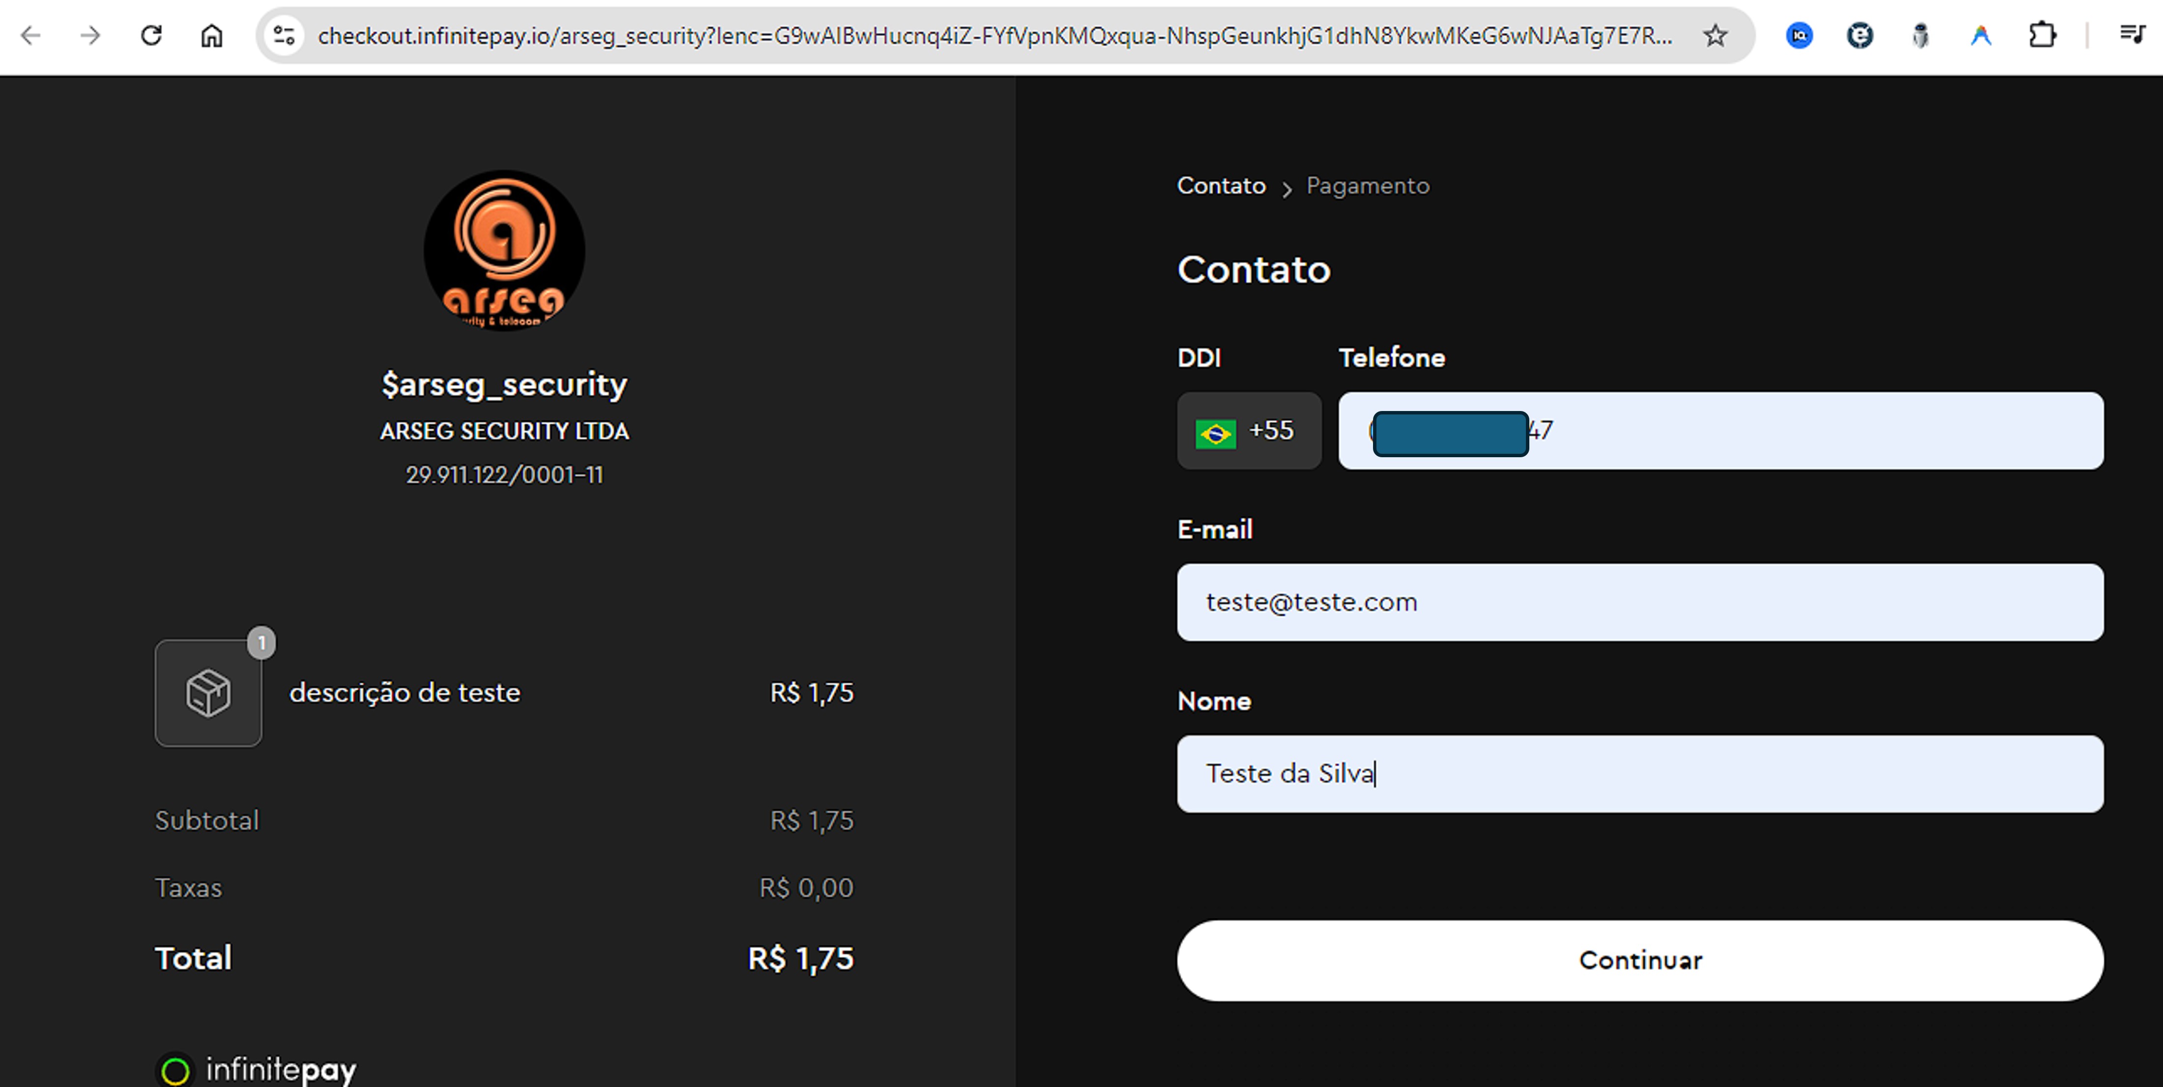Click the blue circular extension icon

coord(1799,35)
